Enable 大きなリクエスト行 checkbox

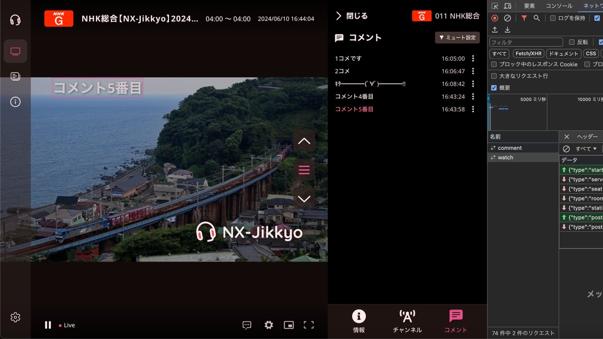[x=494, y=76]
